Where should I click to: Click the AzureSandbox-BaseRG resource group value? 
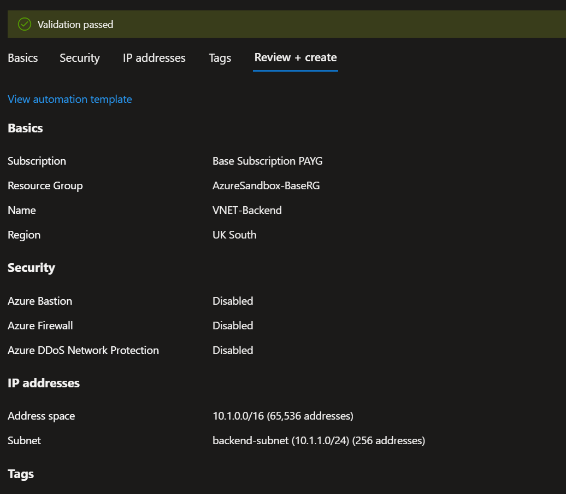click(x=266, y=185)
